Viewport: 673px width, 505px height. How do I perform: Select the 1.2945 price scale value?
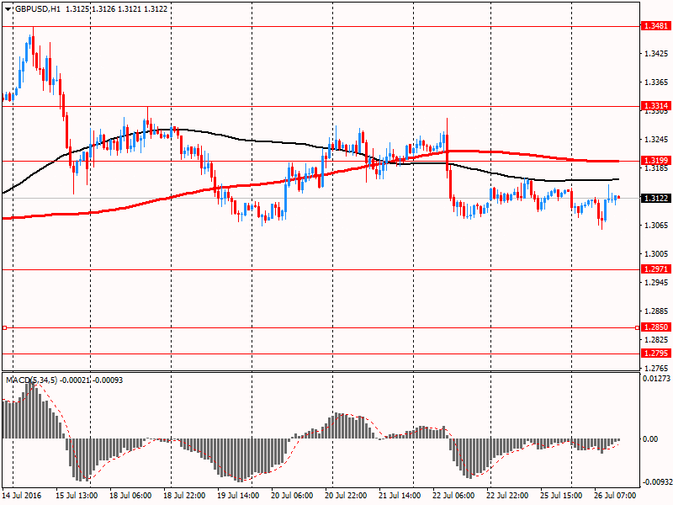point(656,283)
